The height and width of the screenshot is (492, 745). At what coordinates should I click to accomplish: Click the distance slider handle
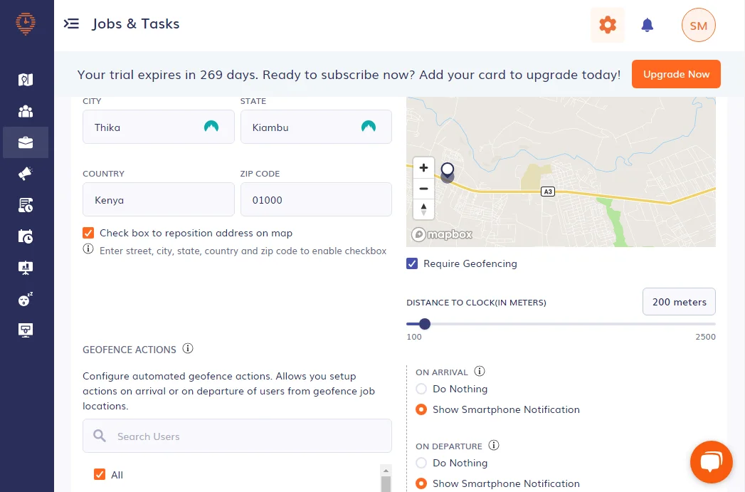click(425, 324)
